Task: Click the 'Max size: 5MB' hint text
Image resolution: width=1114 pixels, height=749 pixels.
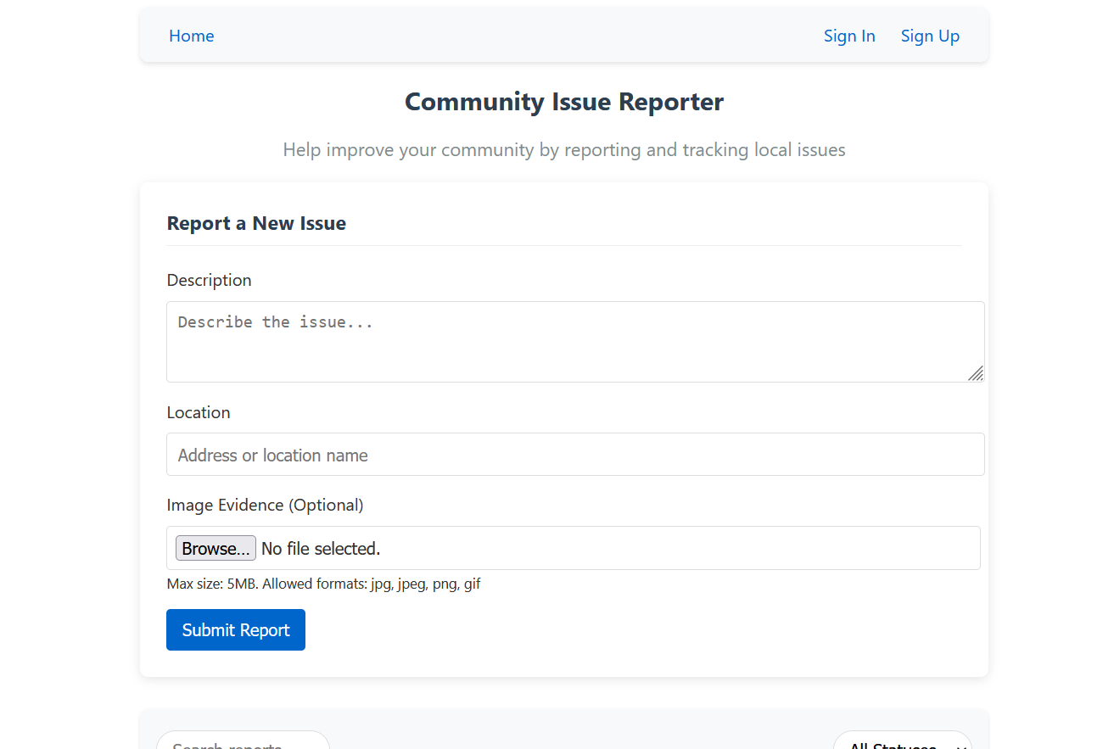Action: pos(324,584)
